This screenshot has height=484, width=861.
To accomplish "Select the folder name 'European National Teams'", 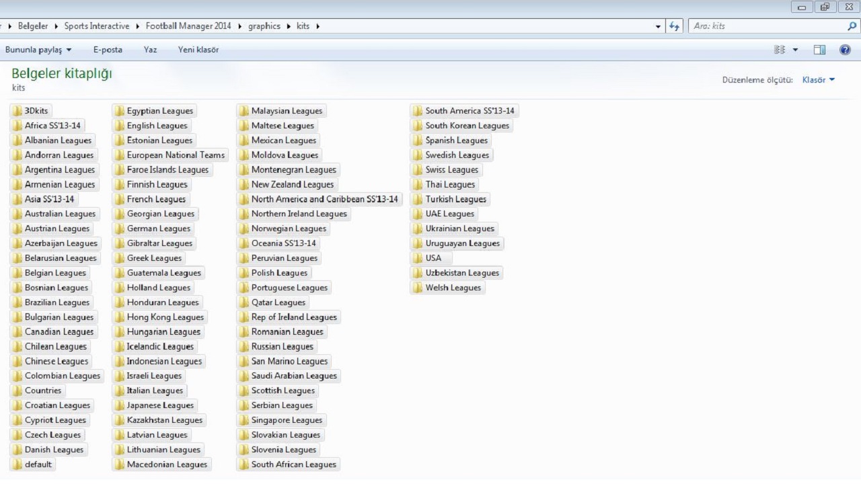I will point(176,155).
